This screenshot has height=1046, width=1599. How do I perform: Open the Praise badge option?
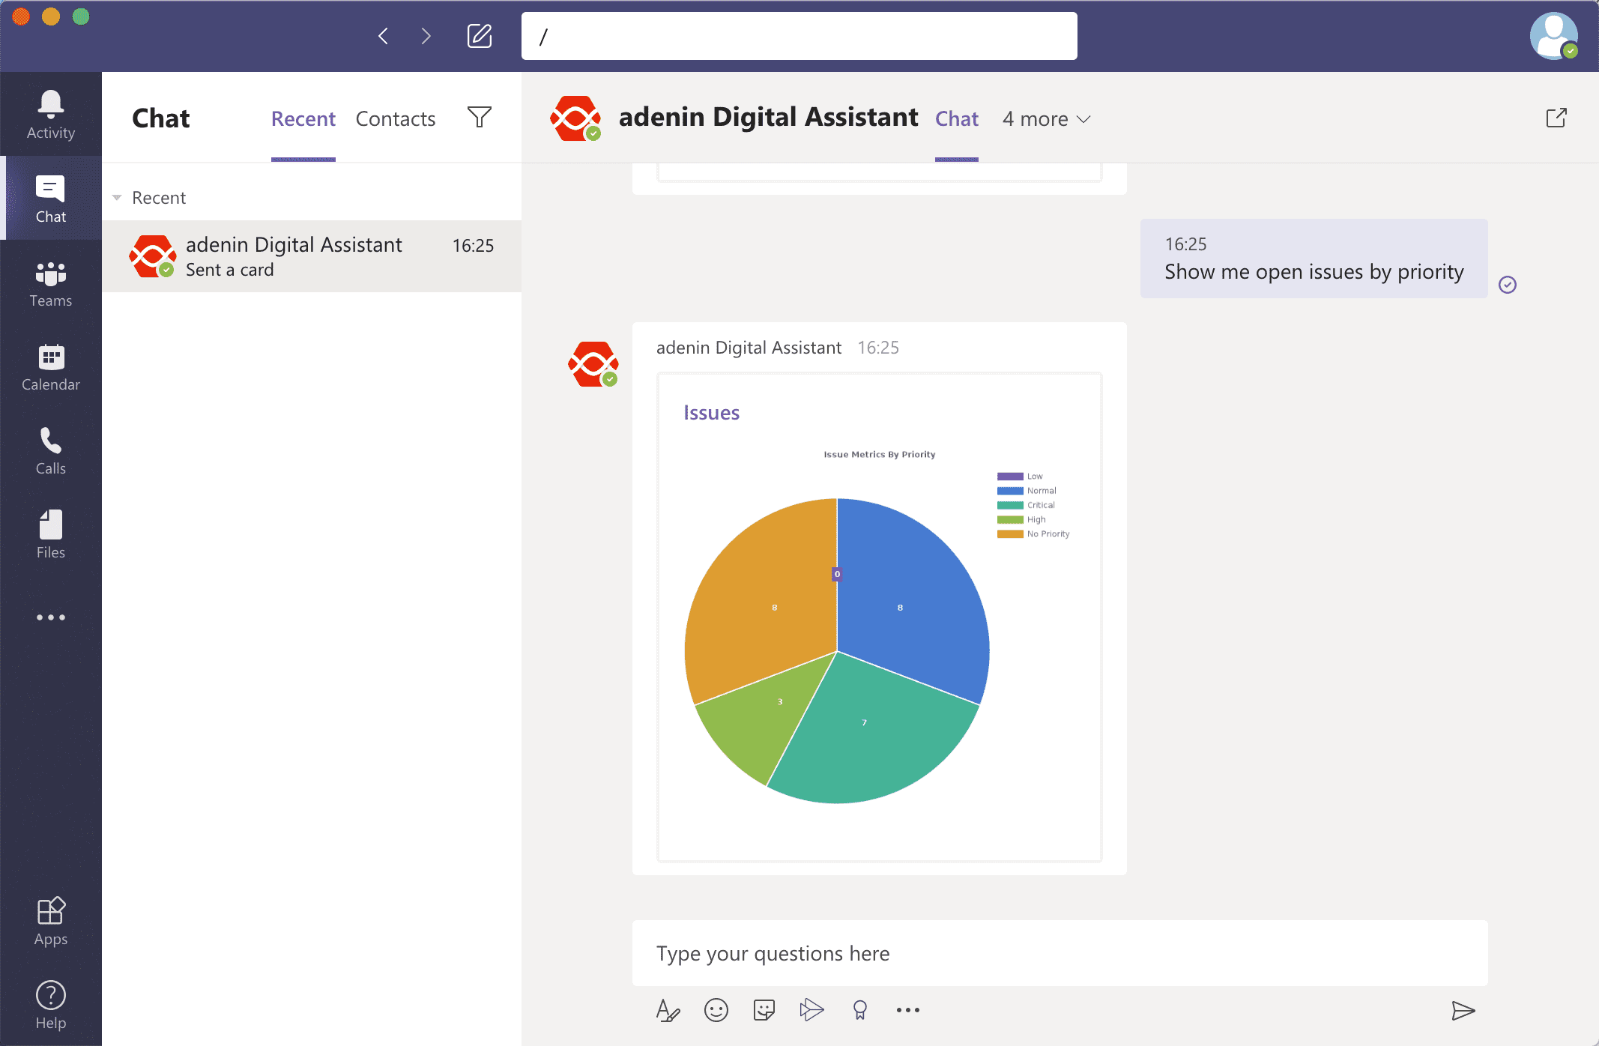(860, 1011)
